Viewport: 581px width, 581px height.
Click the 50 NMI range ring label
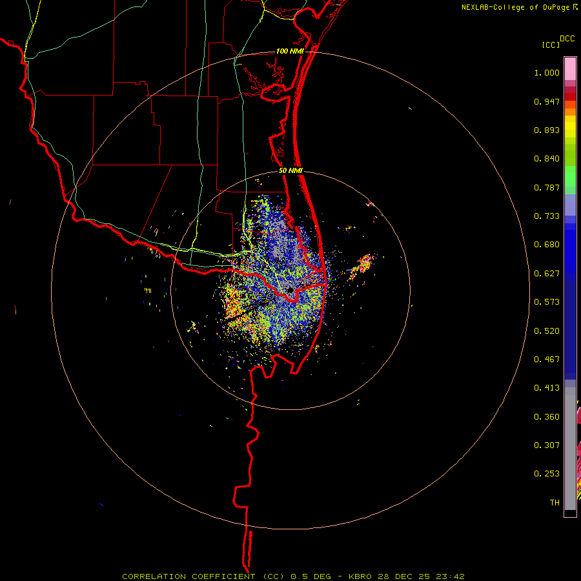tap(291, 170)
